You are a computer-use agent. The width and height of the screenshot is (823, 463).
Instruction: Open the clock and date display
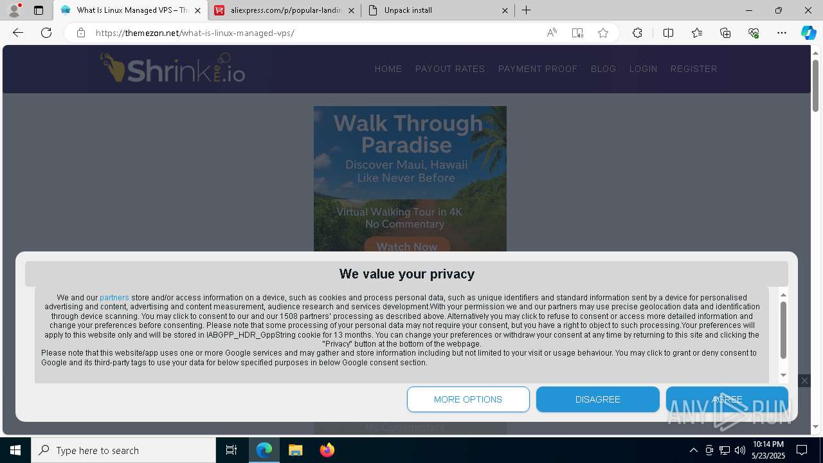click(768, 450)
